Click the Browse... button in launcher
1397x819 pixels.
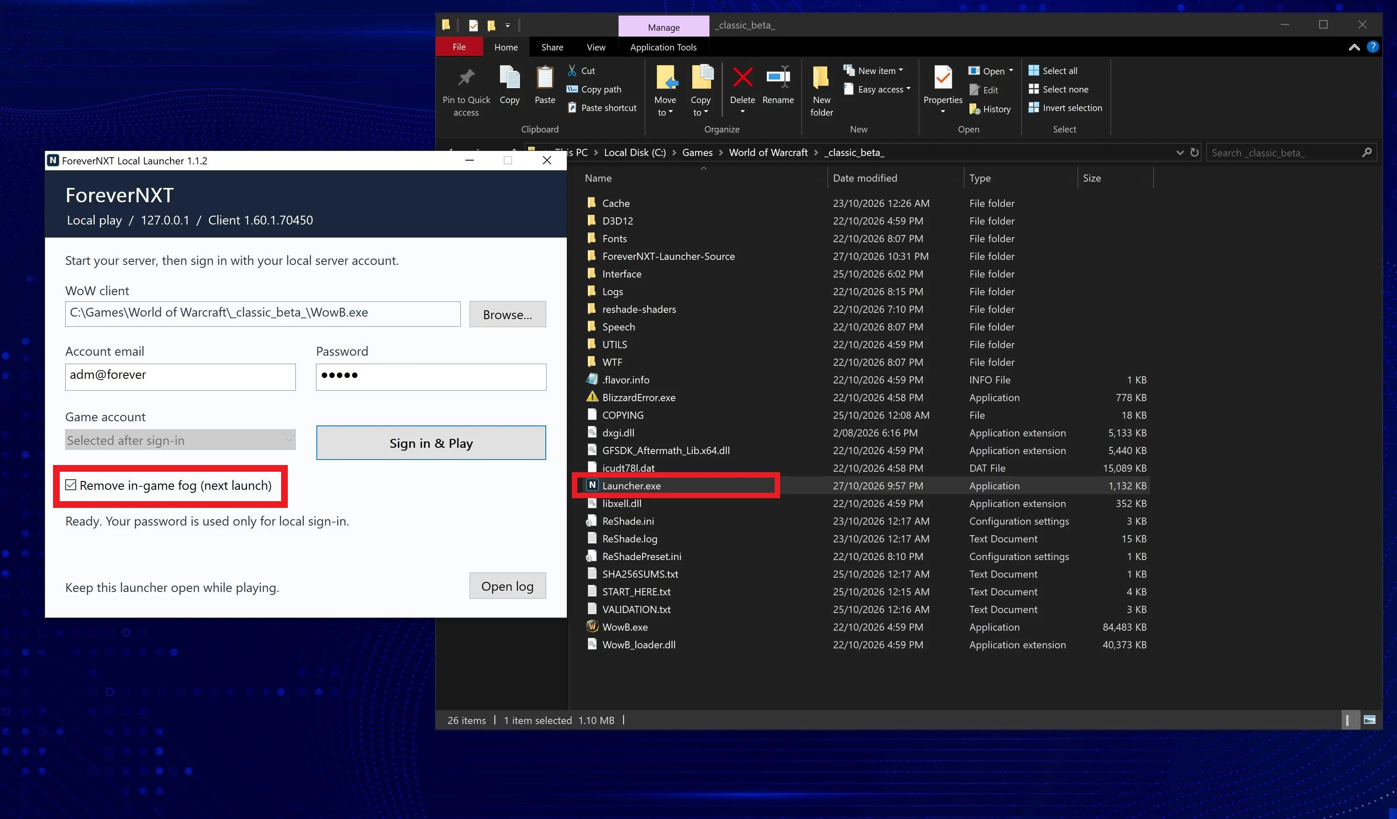point(507,314)
